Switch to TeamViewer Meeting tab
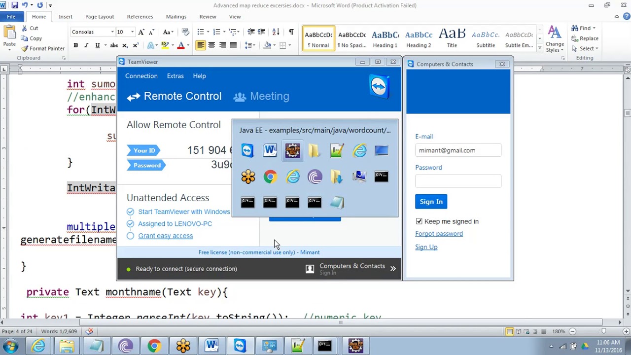This screenshot has height=355, width=631. [261, 96]
